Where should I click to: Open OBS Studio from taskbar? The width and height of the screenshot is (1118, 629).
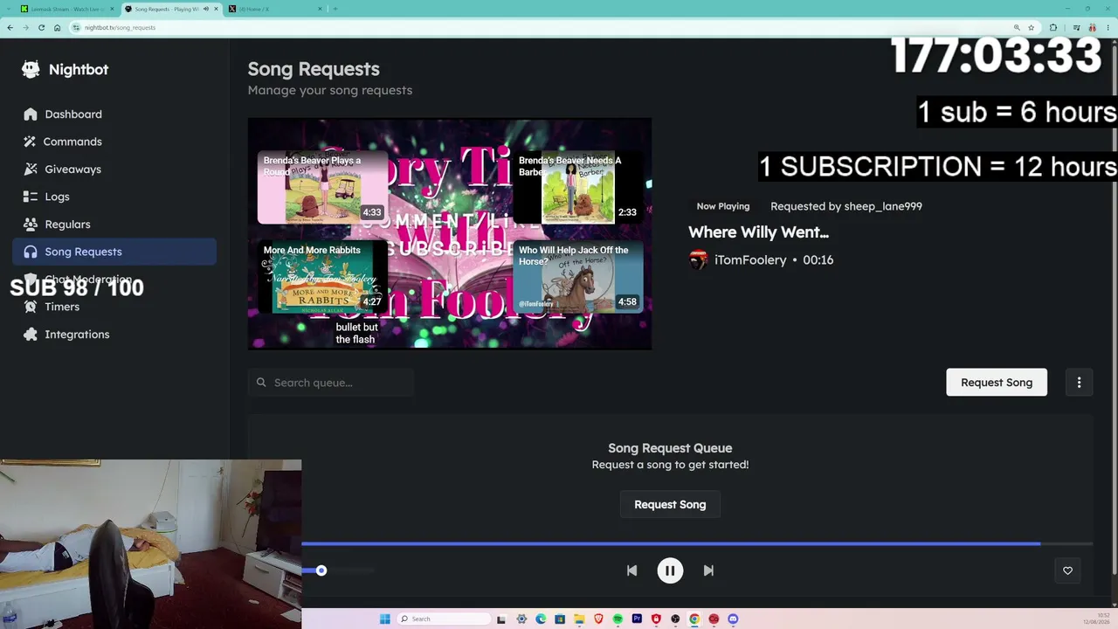(x=675, y=619)
